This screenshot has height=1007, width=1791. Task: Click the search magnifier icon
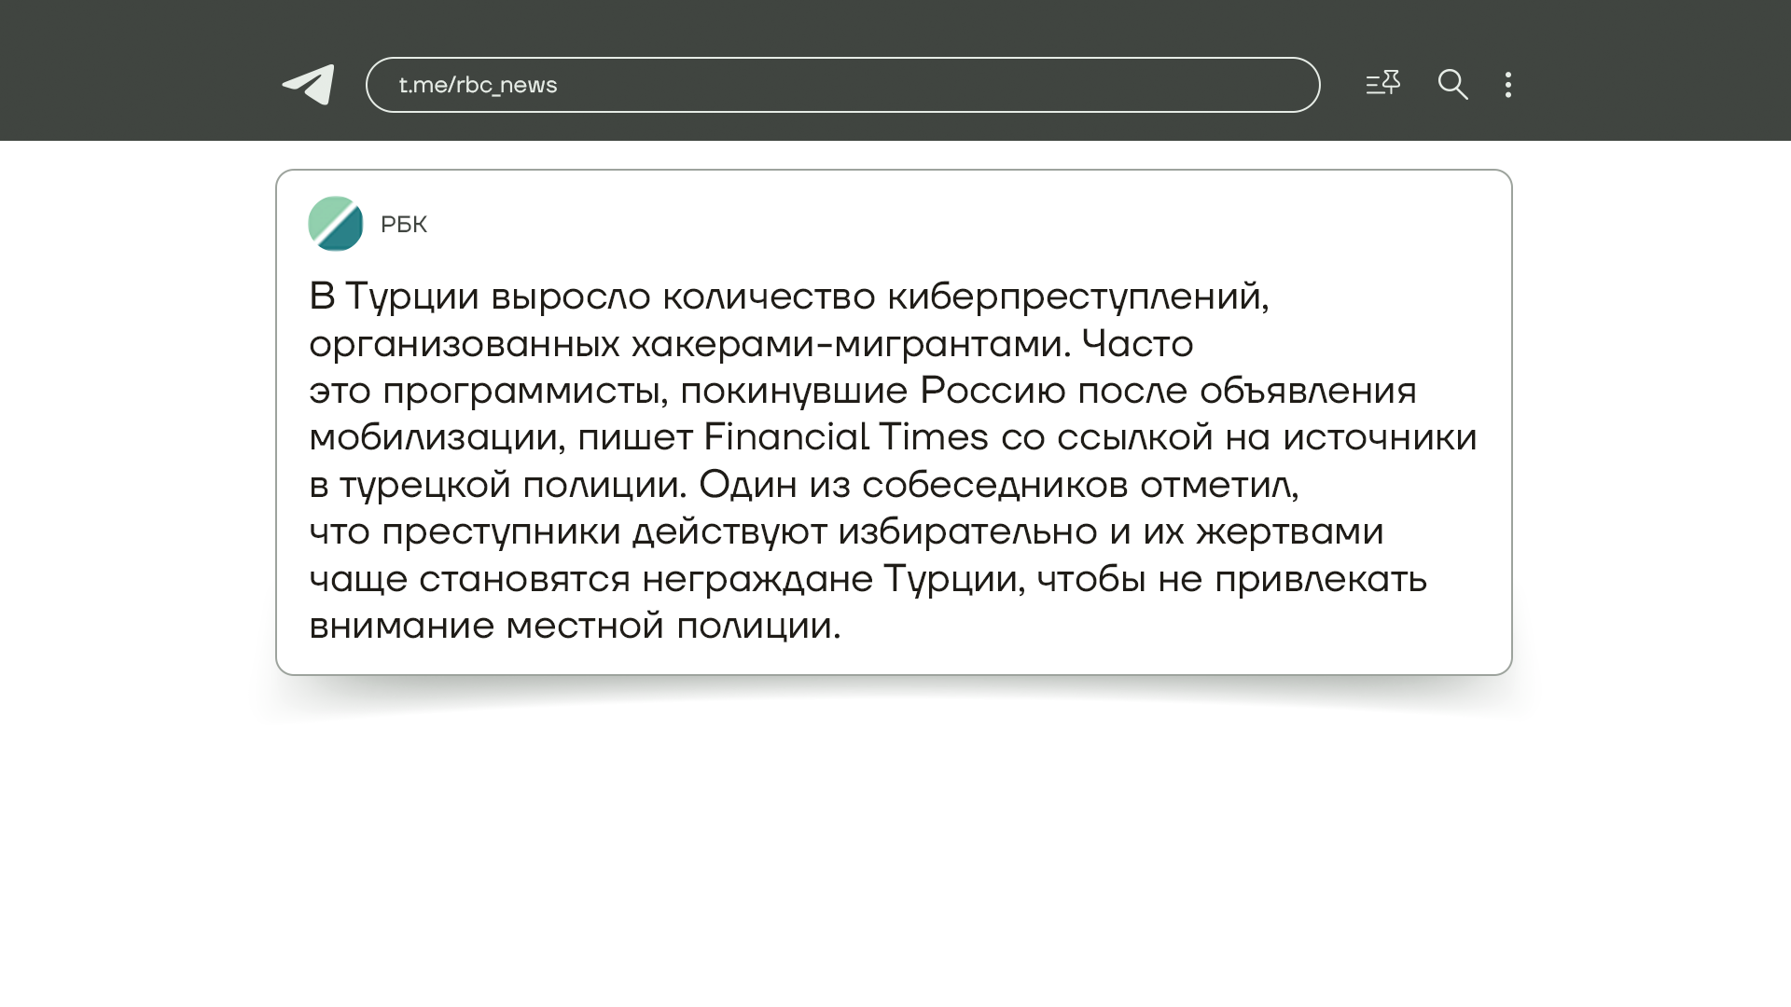[x=1452, y=85]
